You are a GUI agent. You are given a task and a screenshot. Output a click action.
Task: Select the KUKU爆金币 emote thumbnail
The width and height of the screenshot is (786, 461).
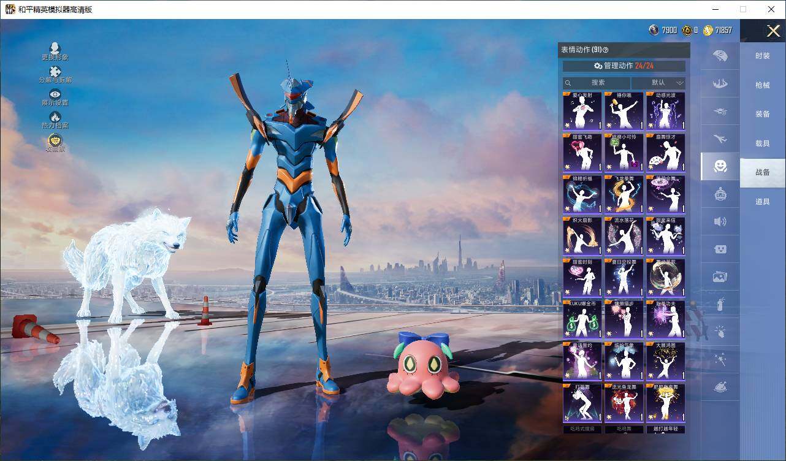click(x=582, y=319)
